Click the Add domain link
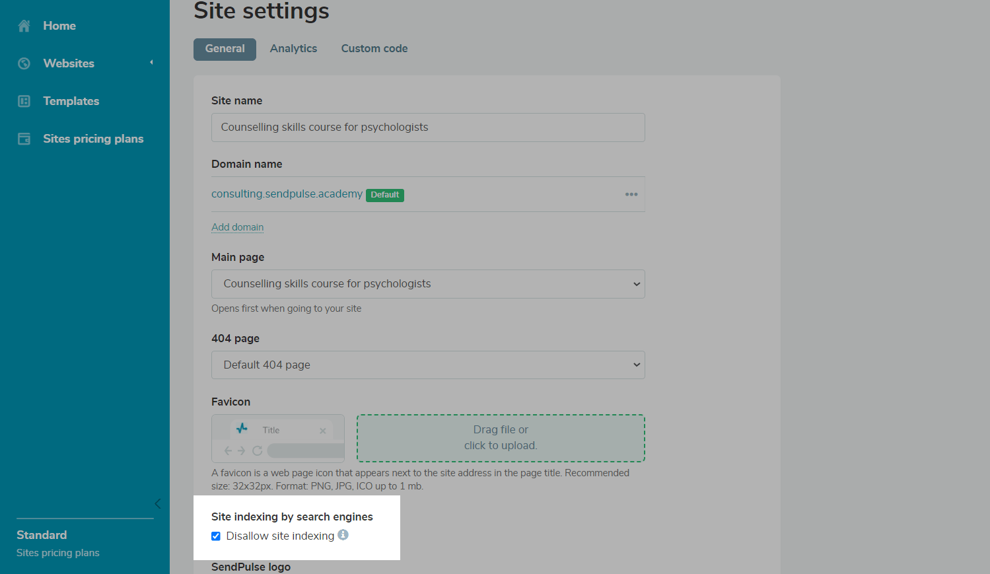 click(x=237, y=227)
